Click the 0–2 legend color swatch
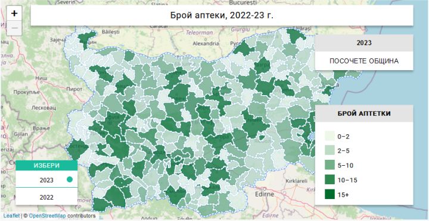Viewport: 429px width, 221px height. click(x=329, y=137)
